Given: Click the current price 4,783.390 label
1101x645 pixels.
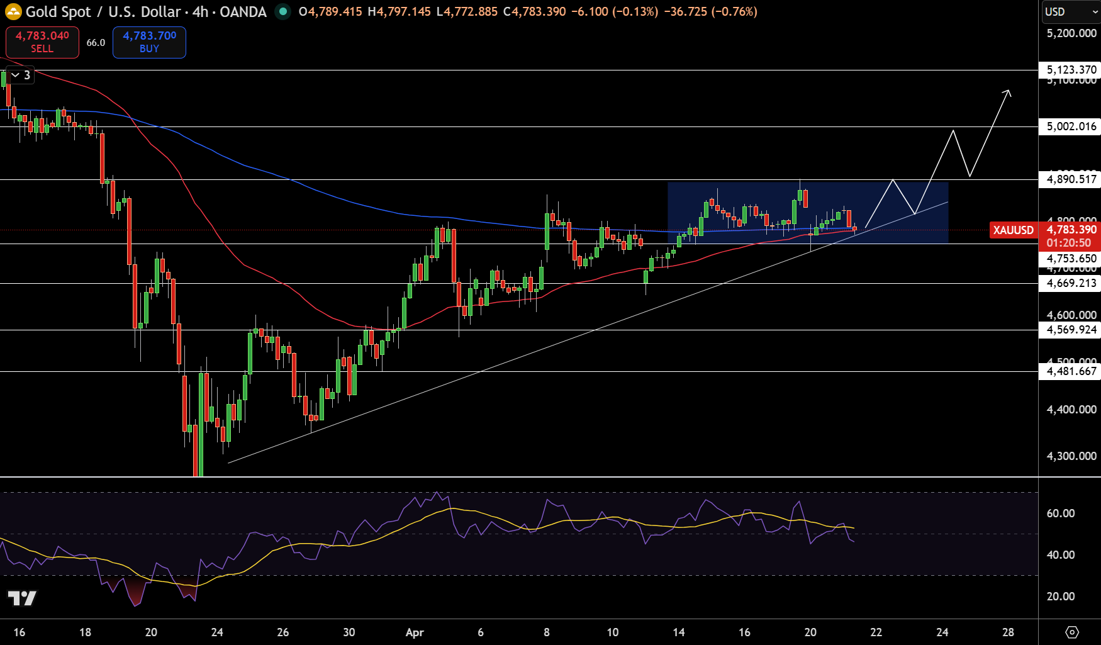Looking at the screenshot, I should tap(1071, 230).
